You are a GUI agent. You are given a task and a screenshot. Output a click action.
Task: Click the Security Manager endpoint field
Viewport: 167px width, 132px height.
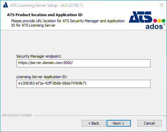[x=83, y=63]
